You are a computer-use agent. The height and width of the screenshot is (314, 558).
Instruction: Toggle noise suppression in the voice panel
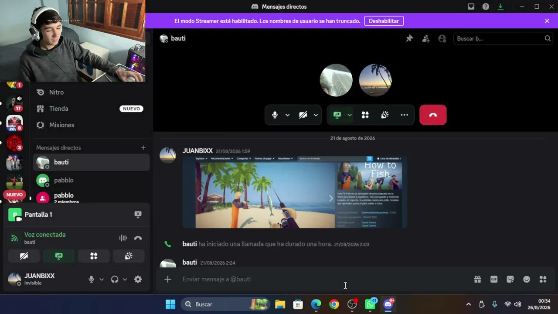click(x=123, y=238)
